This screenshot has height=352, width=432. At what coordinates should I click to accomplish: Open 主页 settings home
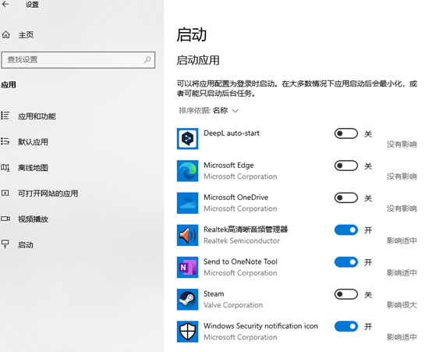point(26,35)
